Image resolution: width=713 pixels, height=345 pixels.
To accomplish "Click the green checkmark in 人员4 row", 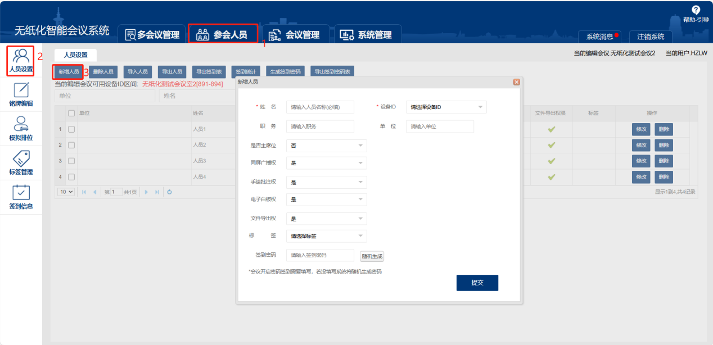I will pos(552,177).
